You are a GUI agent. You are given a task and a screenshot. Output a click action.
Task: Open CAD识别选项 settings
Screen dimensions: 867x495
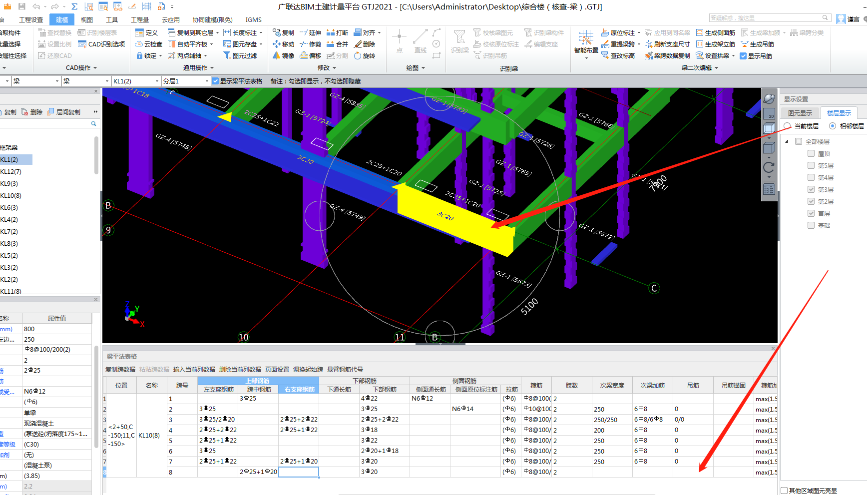[101, 44]
